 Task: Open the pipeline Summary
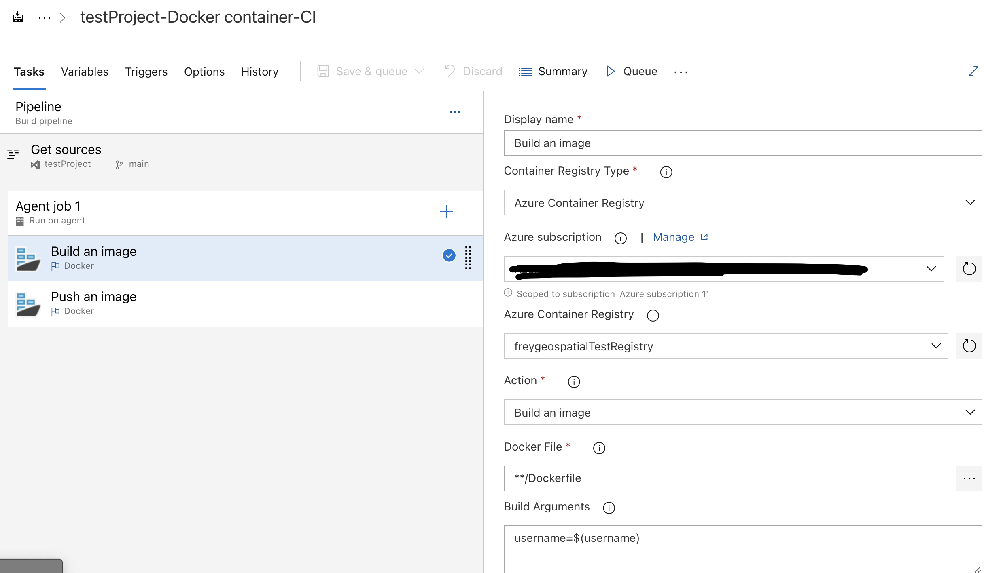[553, 72]
